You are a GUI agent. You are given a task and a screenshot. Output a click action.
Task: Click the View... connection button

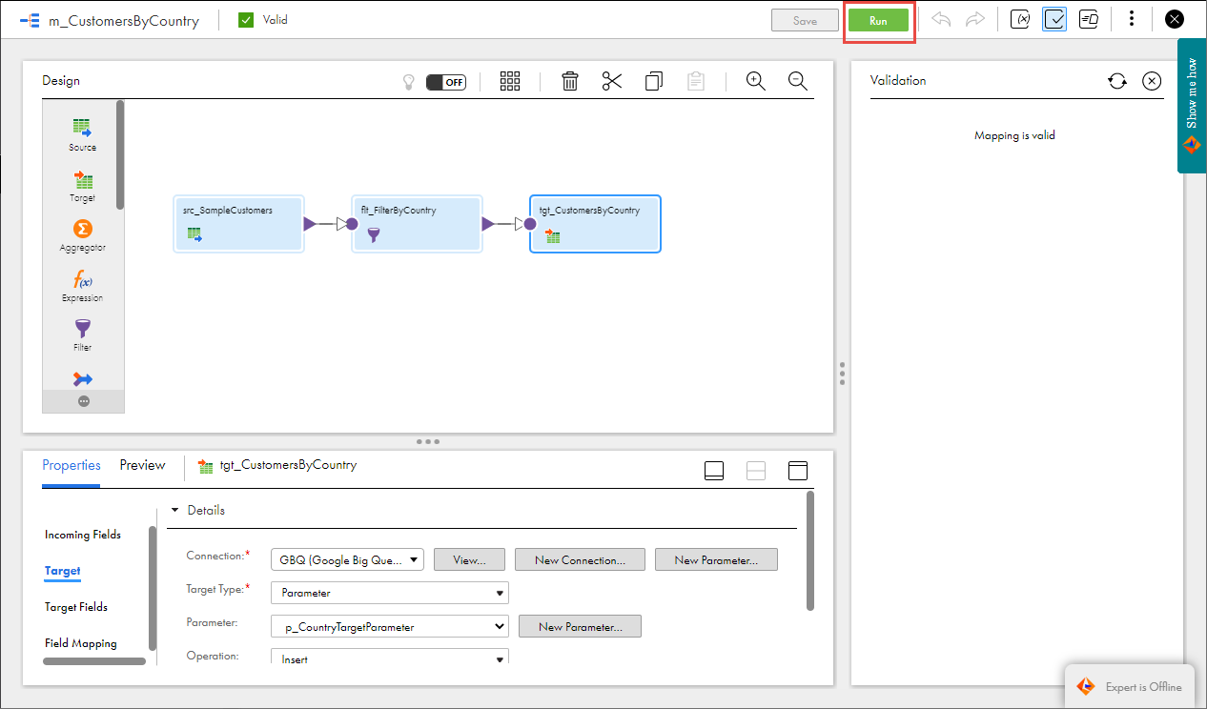469,560
